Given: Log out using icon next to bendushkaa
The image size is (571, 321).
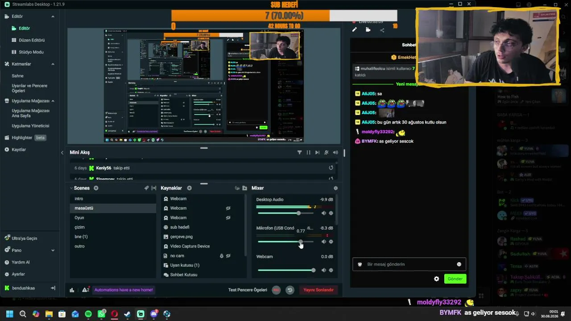Looking at the screenshot, I should pyautogui.click(x=53, y=288).
